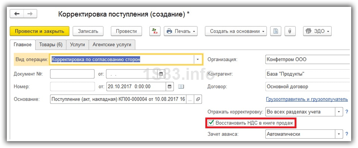Switch to the Товары (6) tab
358x148 pixels.
[x=51, y=45]
